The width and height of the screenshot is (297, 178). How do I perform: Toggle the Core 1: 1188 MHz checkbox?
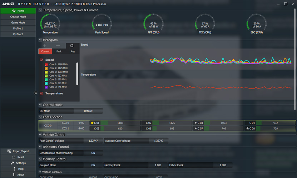pyautogui.click(x=46, y=65)
